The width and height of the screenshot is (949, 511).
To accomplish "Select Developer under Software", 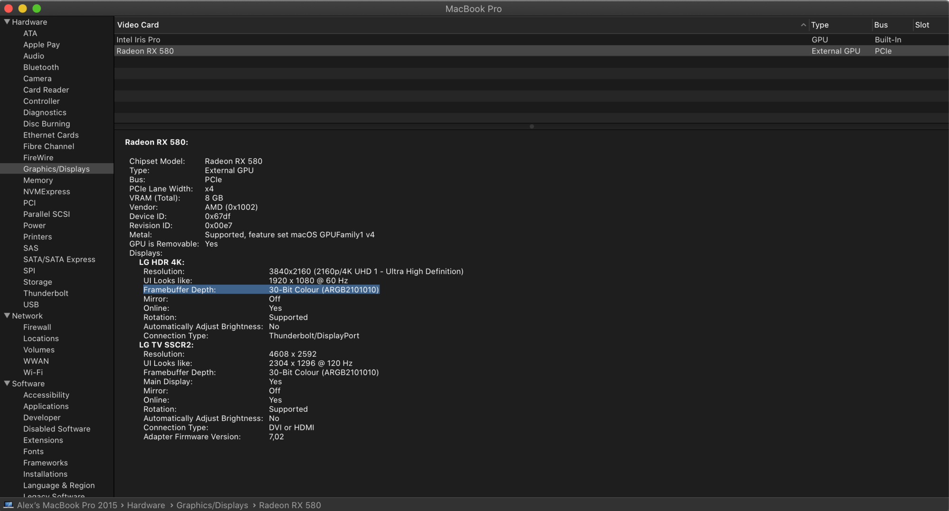I will click(42, 418).
